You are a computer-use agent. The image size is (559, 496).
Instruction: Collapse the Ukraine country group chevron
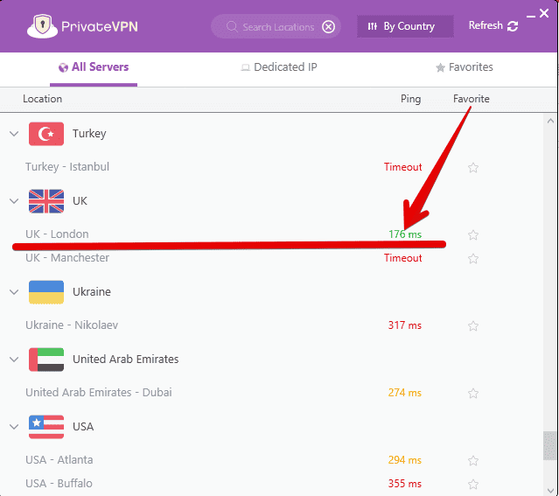[x=14, y=292]
